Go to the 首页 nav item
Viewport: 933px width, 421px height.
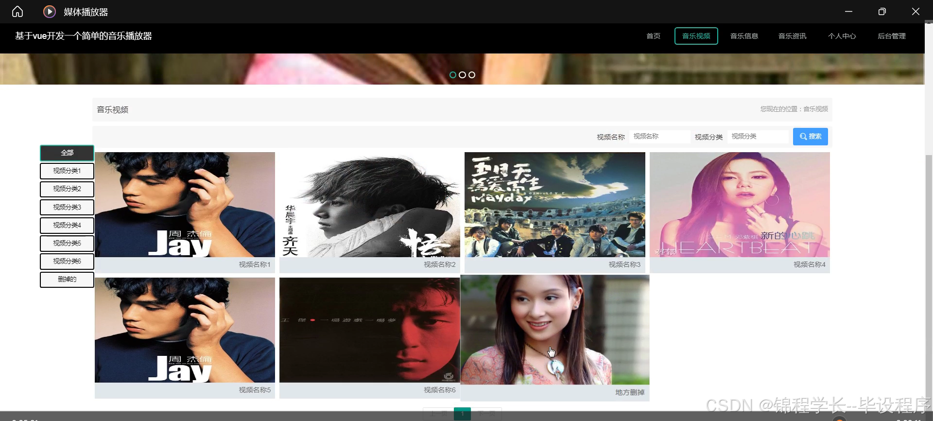point(653,36)
